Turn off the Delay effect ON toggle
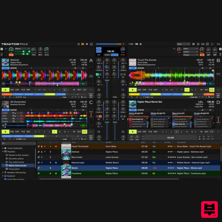This screenshot has height=222, width=222. coord(202,55)
